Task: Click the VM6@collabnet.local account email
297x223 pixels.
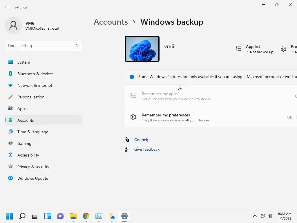Action: (x=42, y=28)
